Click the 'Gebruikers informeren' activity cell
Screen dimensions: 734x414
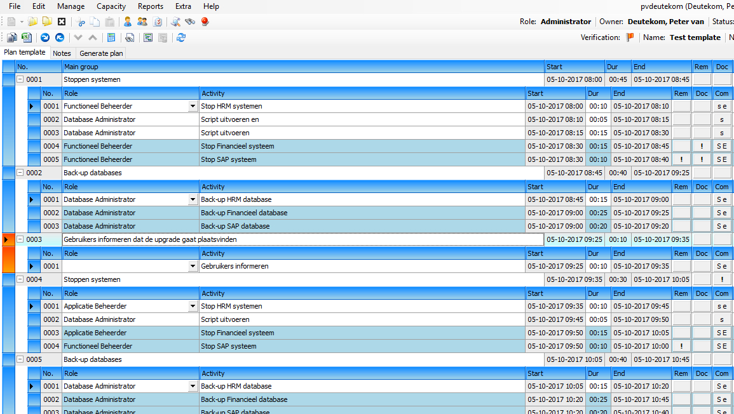click(x=362, y=266)
